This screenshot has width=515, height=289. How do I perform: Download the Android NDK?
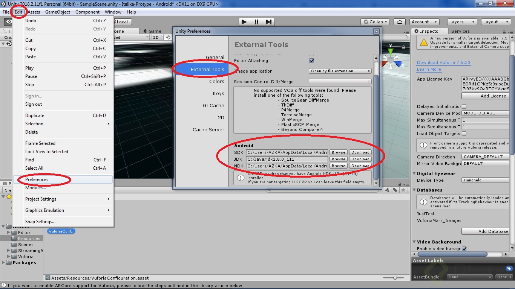click(x=360, y=166)
